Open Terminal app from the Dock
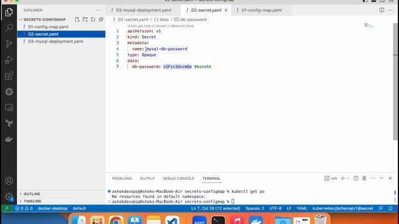 click(x=218, y=220)
